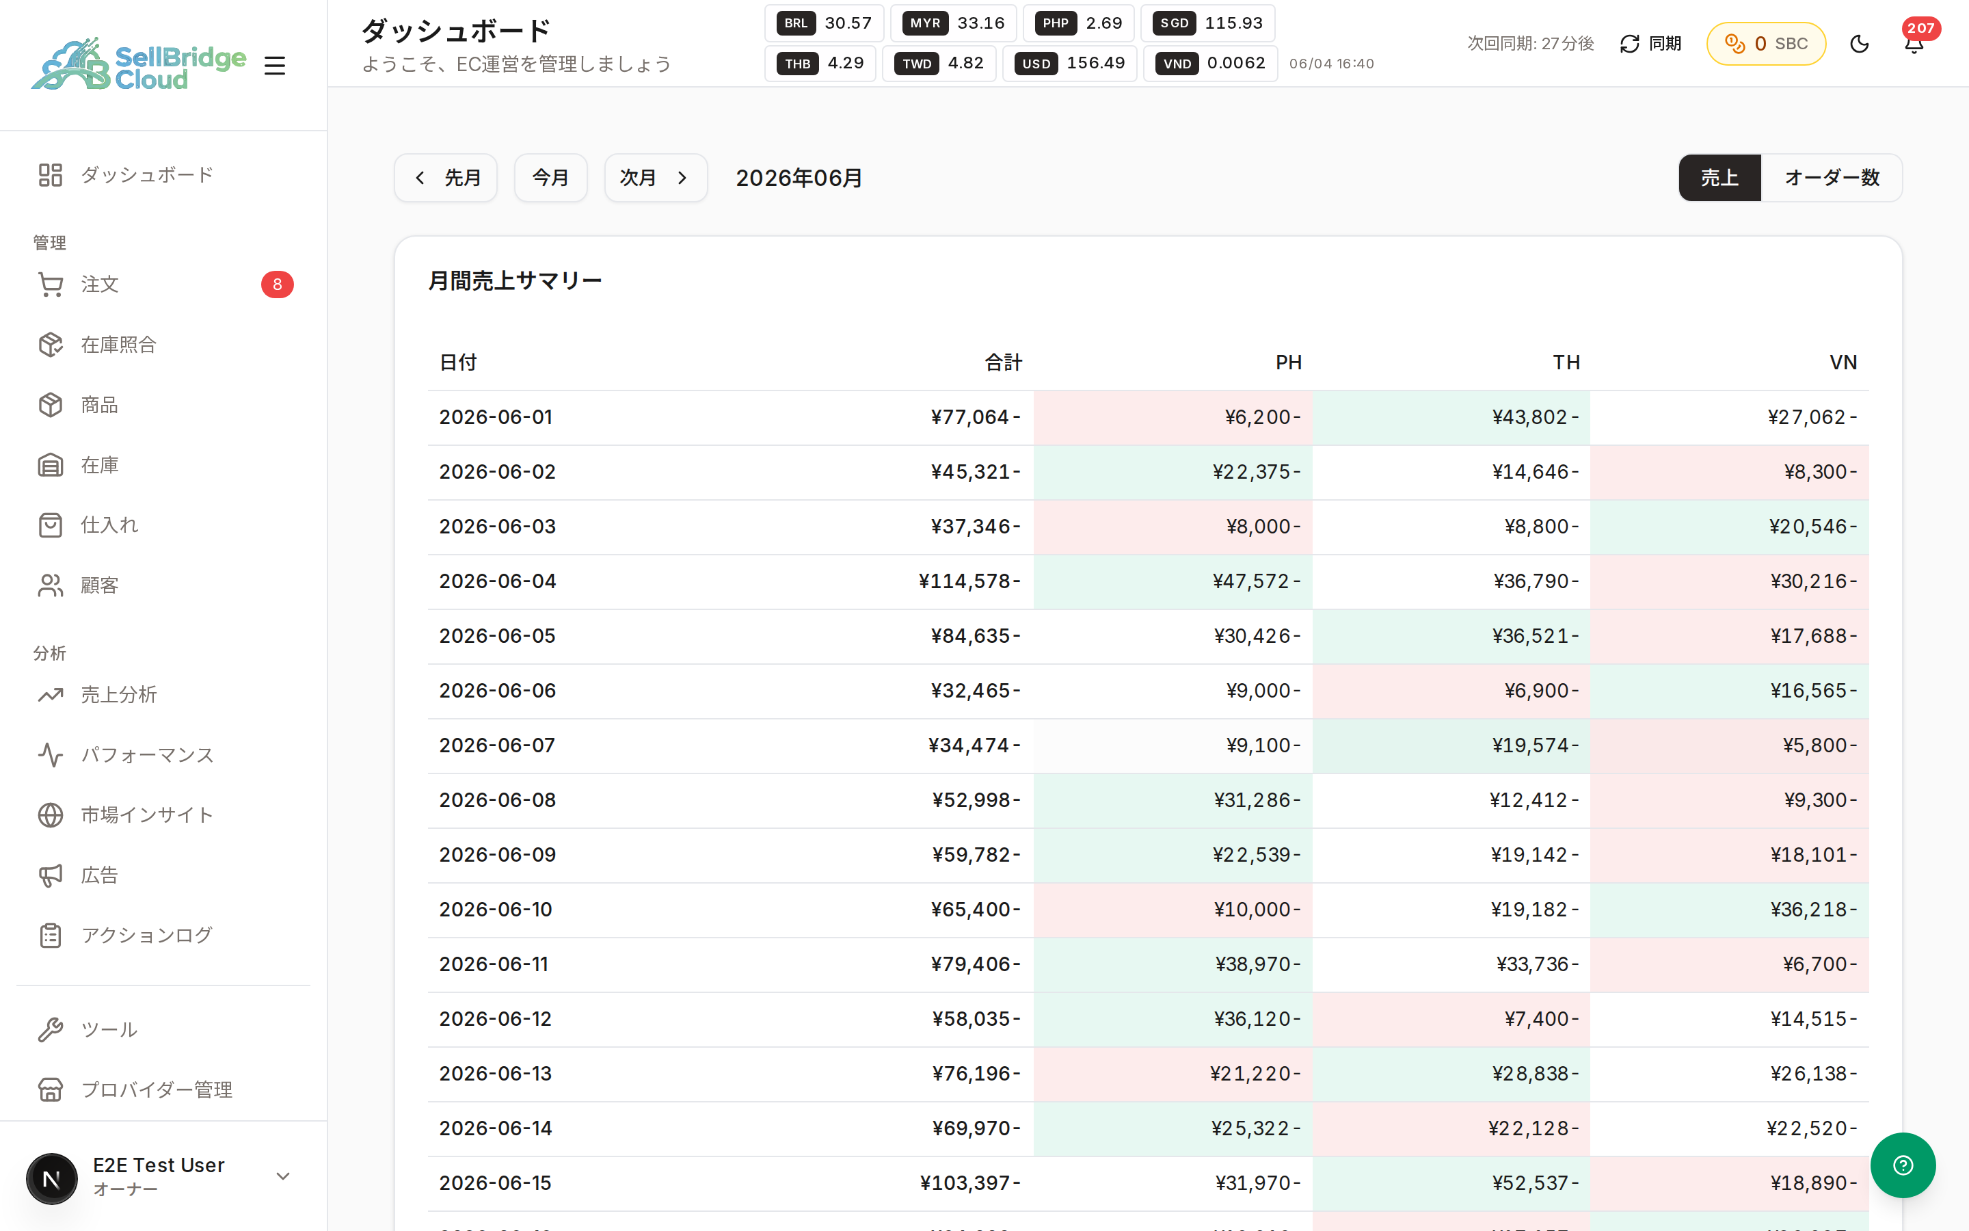Click the SGD 115.93 exchange rate chip
Screen dimensions: 1969x1231
1208,23
